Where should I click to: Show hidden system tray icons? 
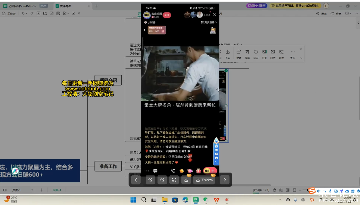click(x=280, y=200)
